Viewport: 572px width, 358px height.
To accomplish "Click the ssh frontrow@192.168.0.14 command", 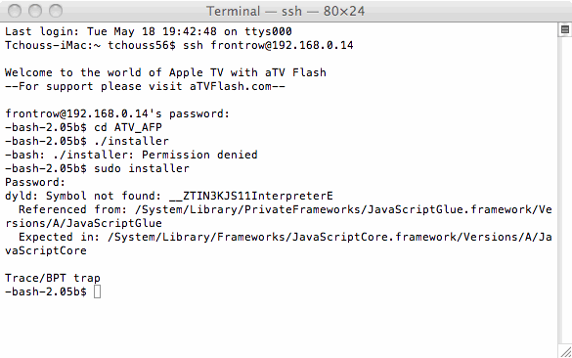I will coord(268,45).
